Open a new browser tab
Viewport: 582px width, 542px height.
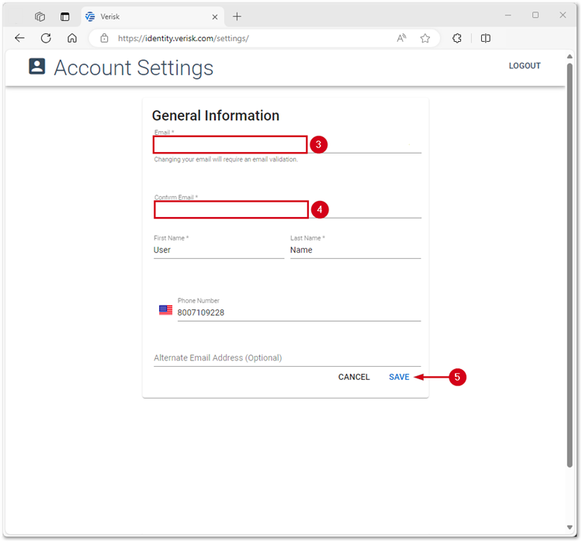(x=237, y=16)
